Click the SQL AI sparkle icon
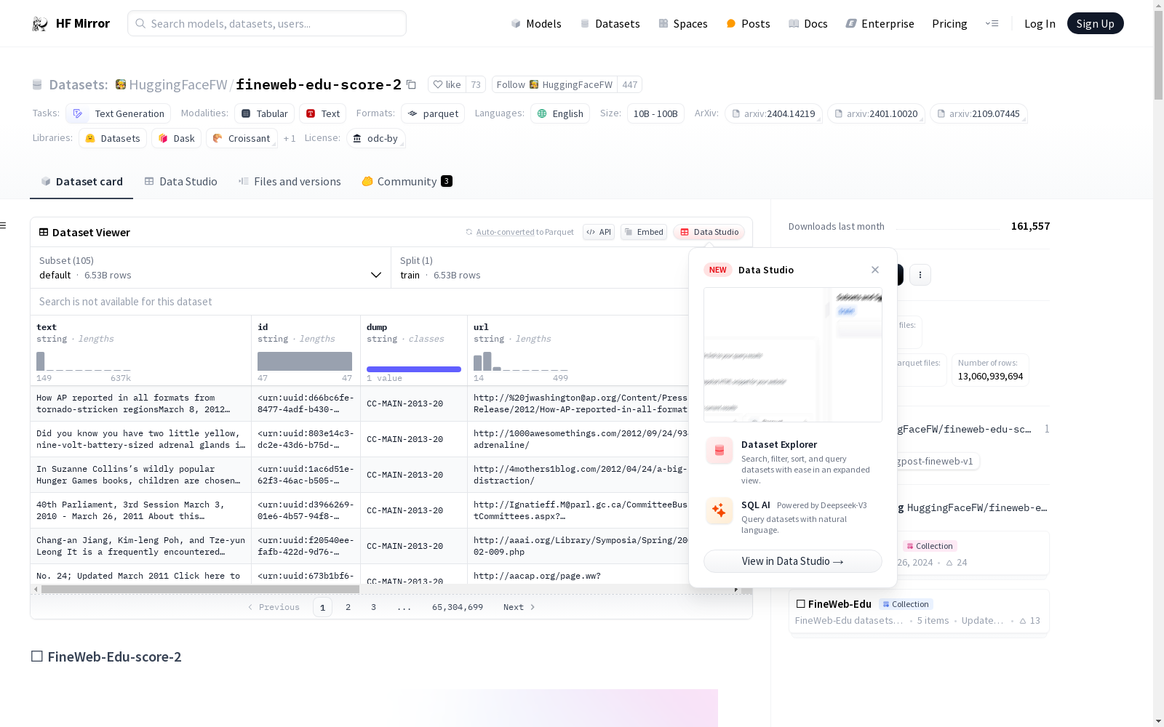The height and width of the screenshot is (727, 1164). (x=719, y=511)
